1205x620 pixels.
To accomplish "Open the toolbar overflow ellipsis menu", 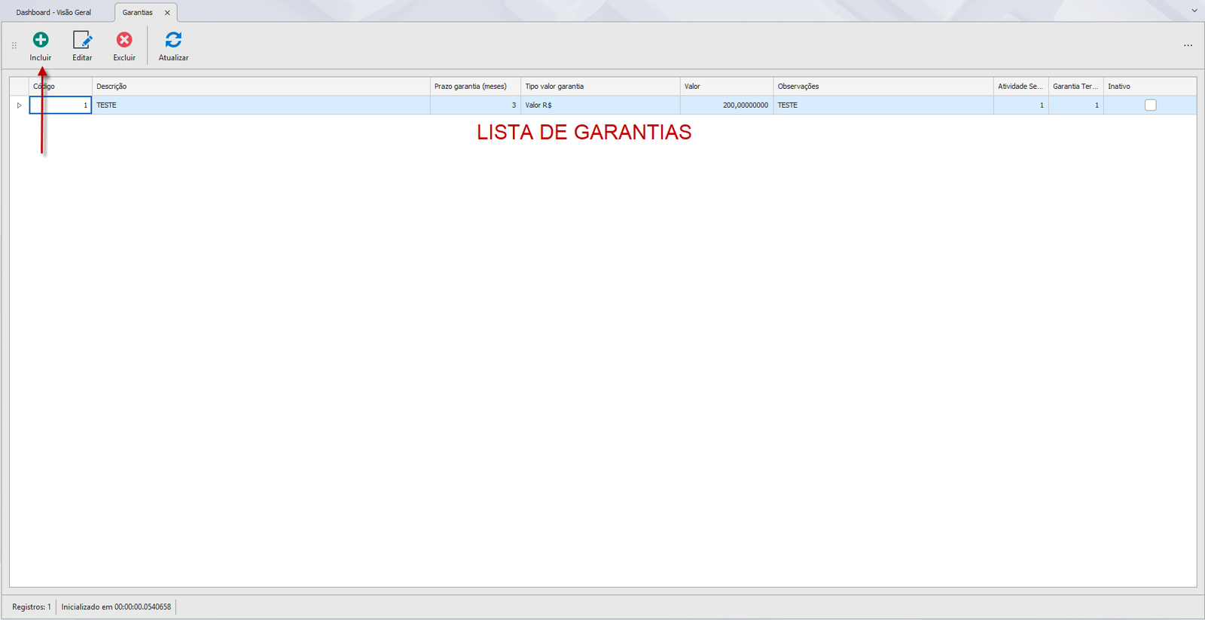I will coord(1188,45).
